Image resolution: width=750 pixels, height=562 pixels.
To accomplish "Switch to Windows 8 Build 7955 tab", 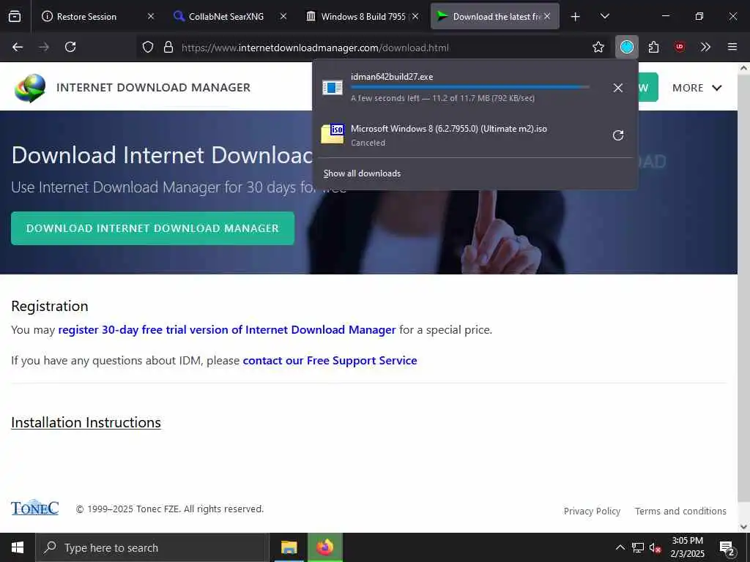I will (363, 17).
